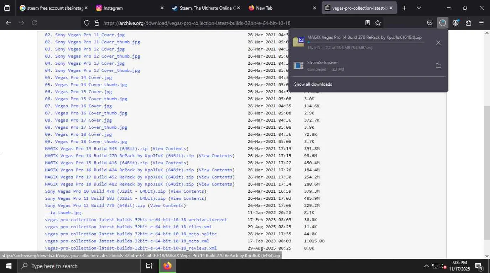Click the scrollbar down arrow on the page
Image resolution: width=490 pixels, height=273 pixels.
(x=487, y=256)
